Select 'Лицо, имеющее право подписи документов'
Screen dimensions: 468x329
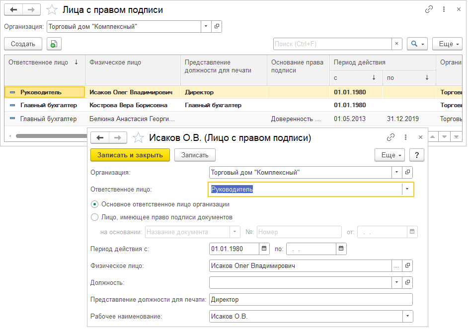click(x=95, y=217)
